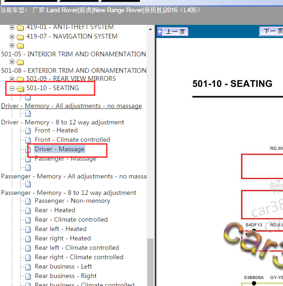The image size is (283, 286).
Task: Click the tree panel scroll-up arrow
Action: tap(150, 29)
